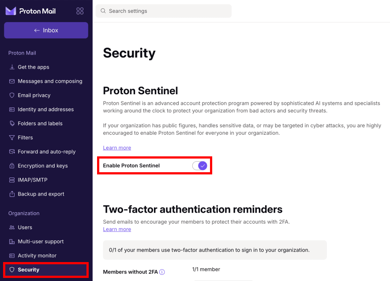Select Users under Organization
Screen dimensions: 390x281
[x=25, y=227]
